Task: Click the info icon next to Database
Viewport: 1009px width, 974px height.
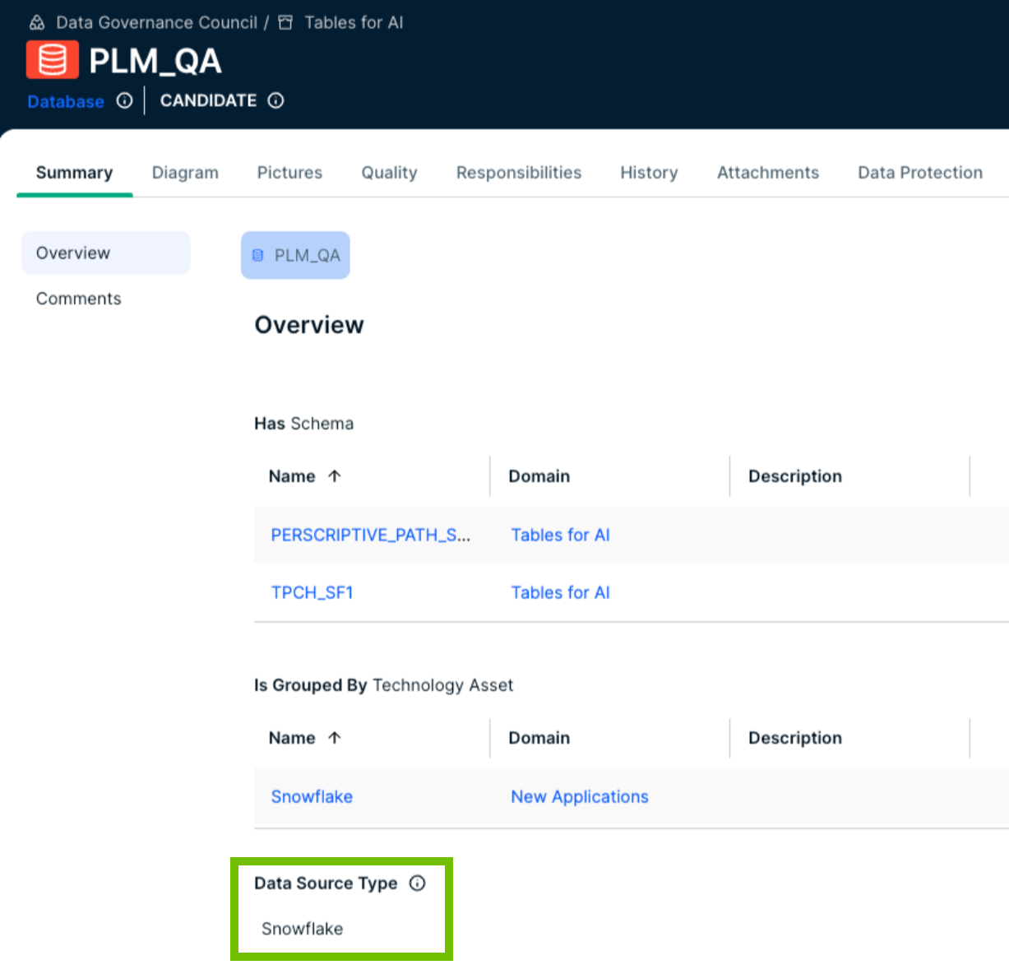Action: click(124, 100)
